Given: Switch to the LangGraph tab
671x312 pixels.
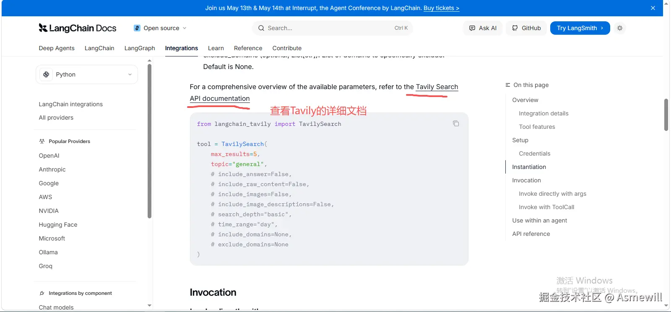Looking at the screenshot, I should point(140,48).
